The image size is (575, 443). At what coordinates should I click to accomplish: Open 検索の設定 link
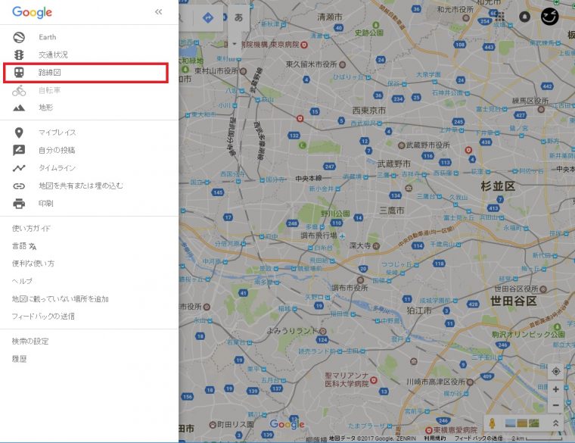(30, 342)
